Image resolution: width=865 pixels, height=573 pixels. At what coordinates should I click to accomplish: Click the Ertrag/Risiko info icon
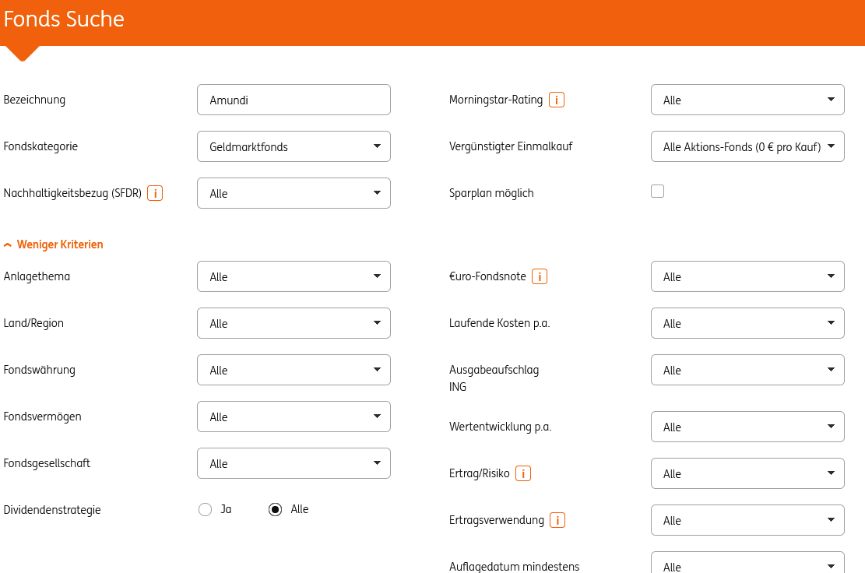[x=523, y=473]
